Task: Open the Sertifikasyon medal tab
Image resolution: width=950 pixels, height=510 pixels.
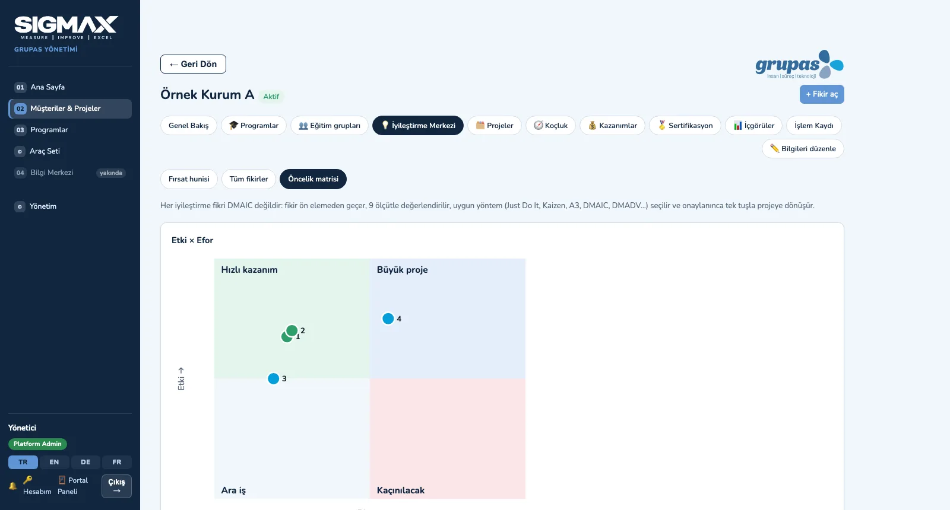Action: pos(685,126)
